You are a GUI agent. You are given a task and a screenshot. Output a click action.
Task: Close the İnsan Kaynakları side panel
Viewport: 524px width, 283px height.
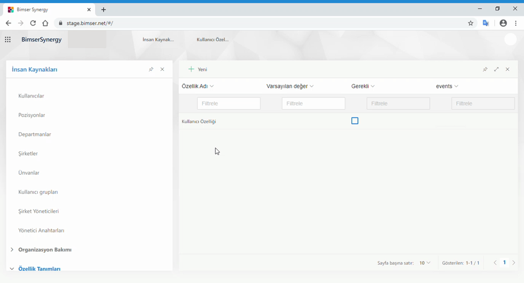coord(162,69)
